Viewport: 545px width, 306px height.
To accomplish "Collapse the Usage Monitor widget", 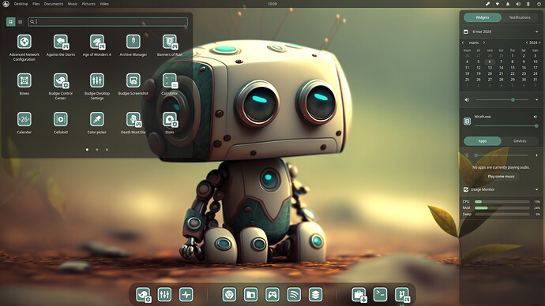I will coord(536,189).
